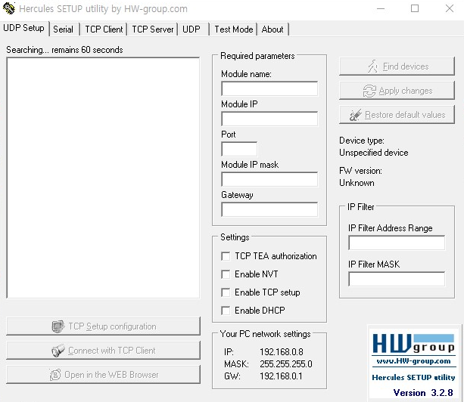
Task: Click the refresh arrows icon on Apply changes
Action: point(369,91)
